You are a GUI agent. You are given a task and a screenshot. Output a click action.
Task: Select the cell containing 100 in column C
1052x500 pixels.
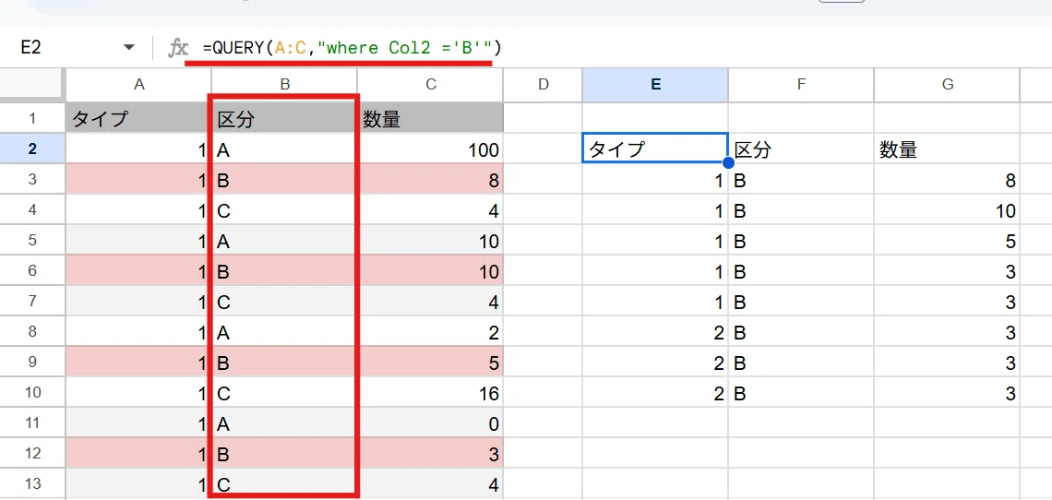point(431,149)
